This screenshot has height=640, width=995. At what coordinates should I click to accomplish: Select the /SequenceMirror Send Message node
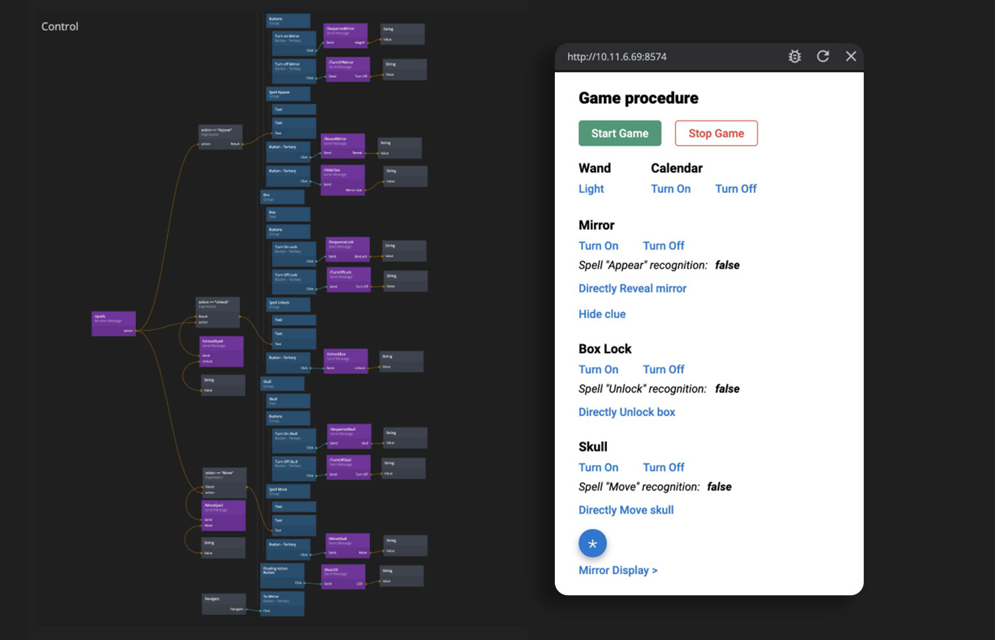345,35
